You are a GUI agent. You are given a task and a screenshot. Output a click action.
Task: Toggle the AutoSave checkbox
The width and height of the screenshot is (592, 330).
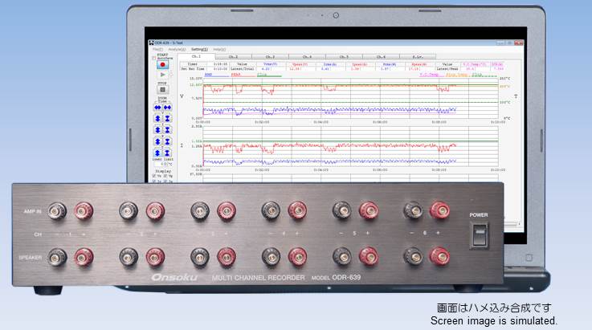click(x=154, y=58)
